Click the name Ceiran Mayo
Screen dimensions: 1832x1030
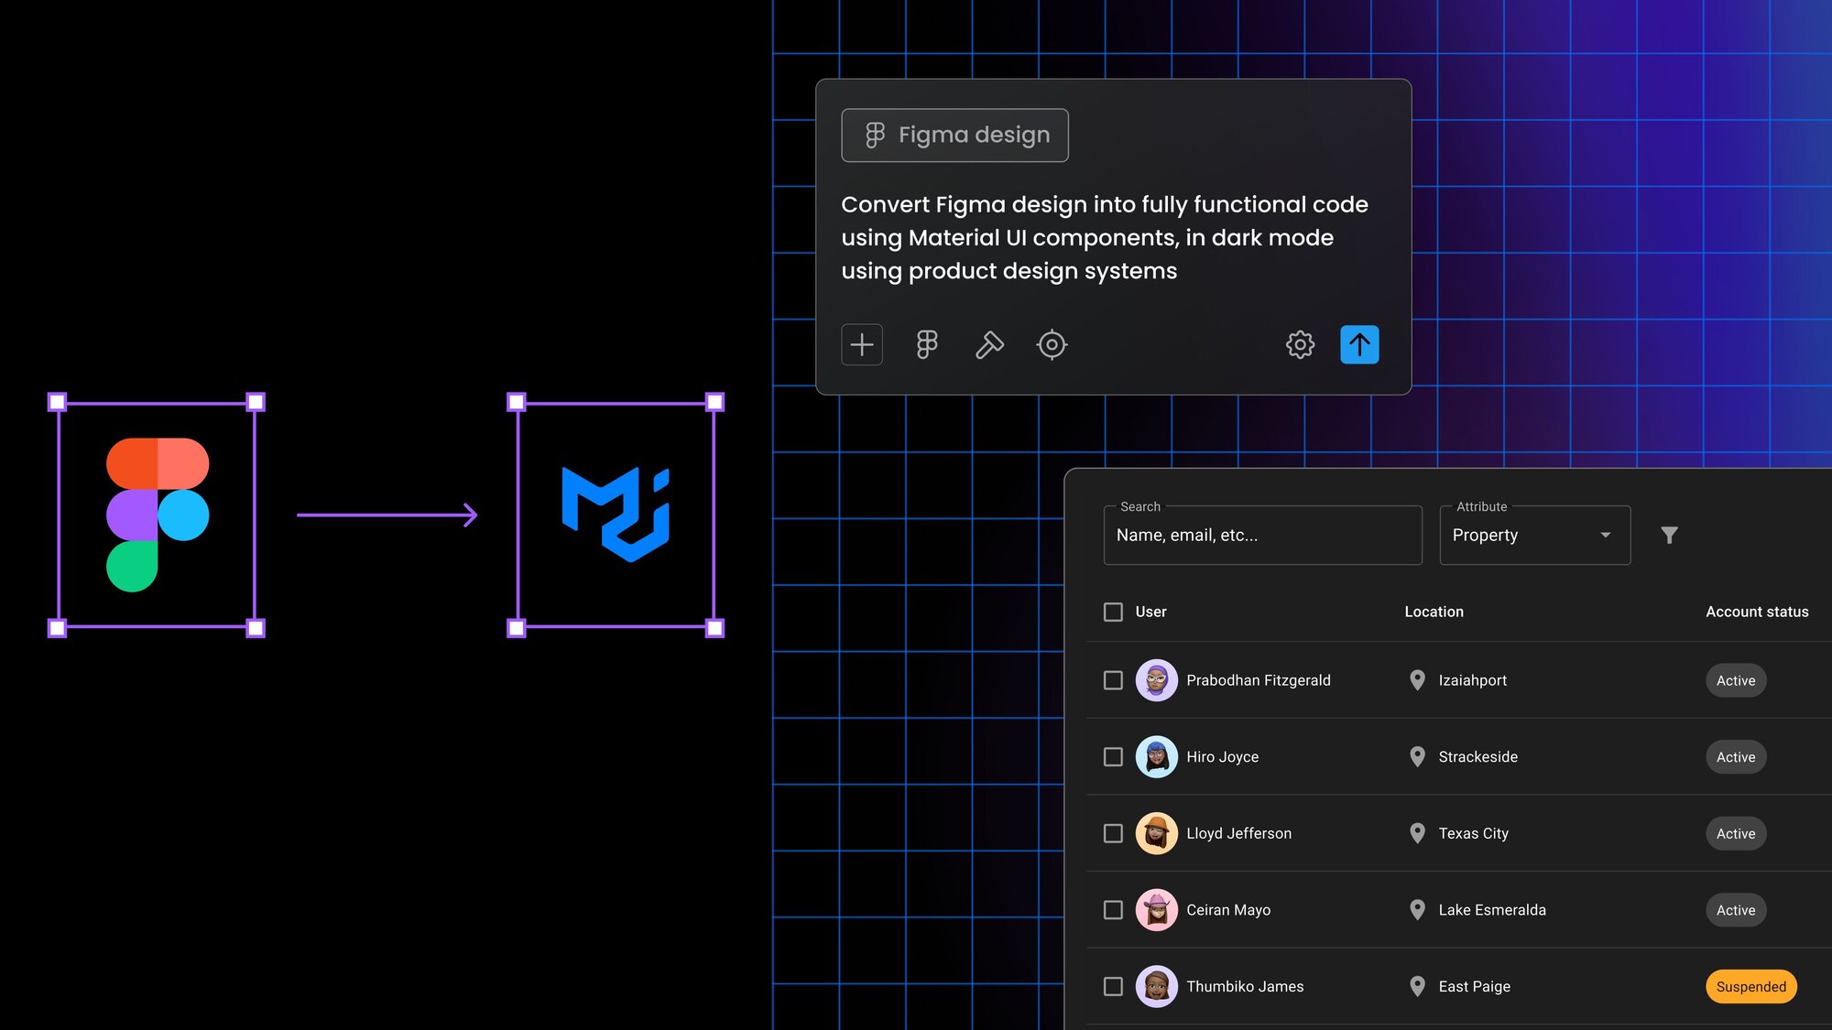coord(1228,910)
